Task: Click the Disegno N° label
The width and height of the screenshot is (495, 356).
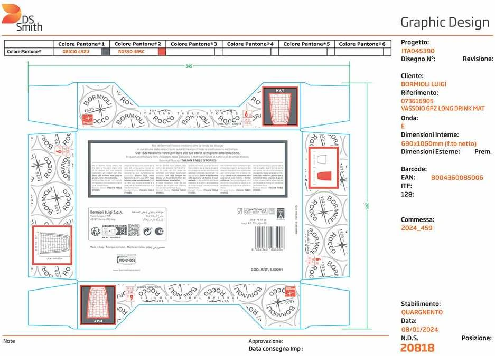Action: [418, 59]
